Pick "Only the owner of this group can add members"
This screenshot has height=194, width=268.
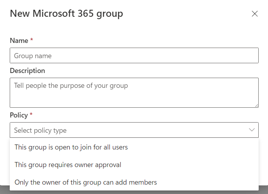coord(86,182)
